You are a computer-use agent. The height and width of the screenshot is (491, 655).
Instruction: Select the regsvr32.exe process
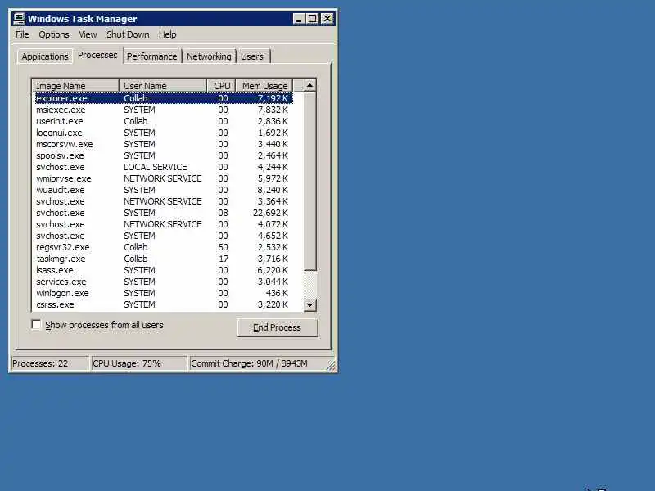[x=163, y=247]
